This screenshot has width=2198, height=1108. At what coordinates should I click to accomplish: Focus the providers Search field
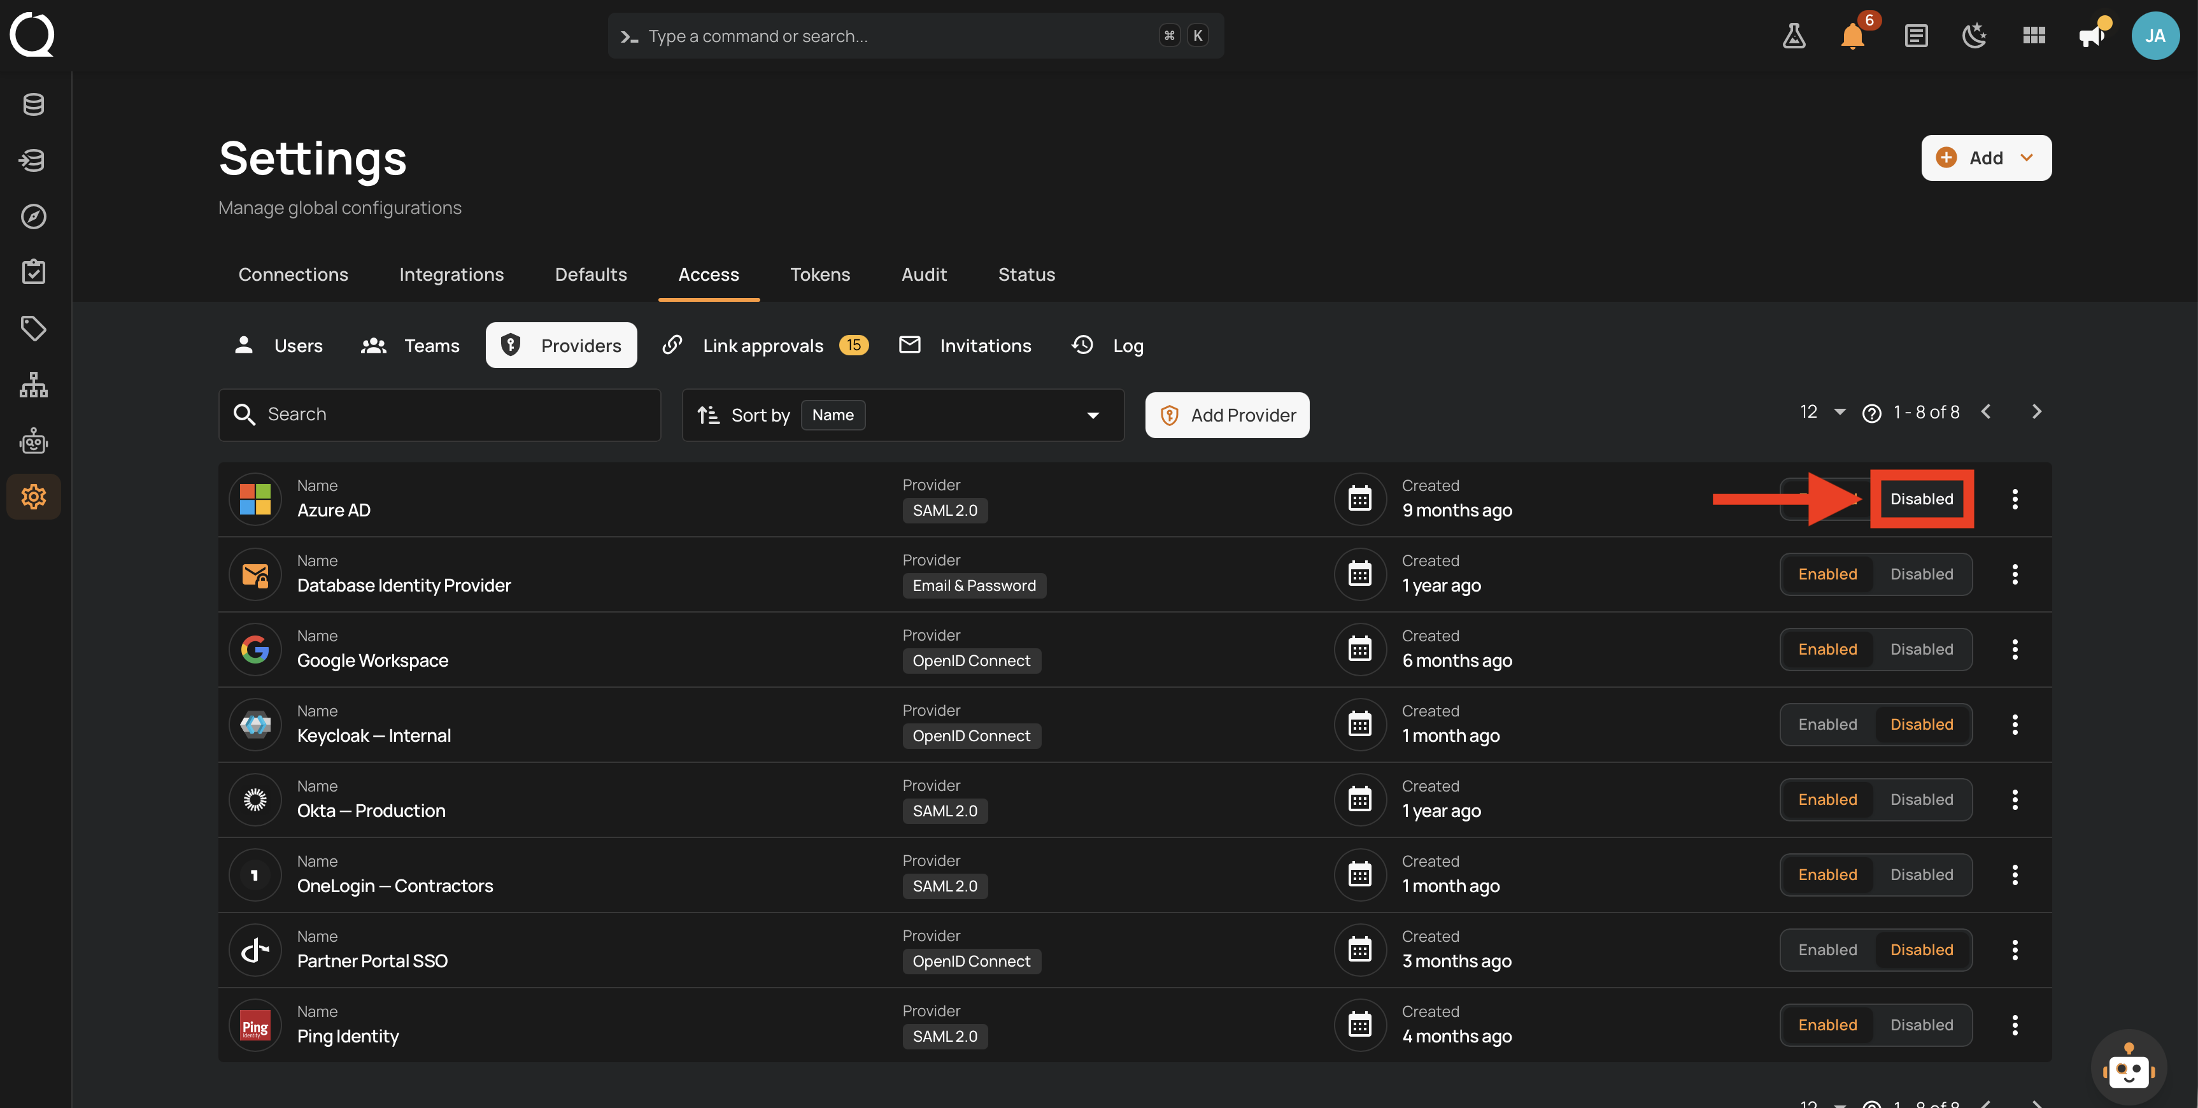coord(439,415)
